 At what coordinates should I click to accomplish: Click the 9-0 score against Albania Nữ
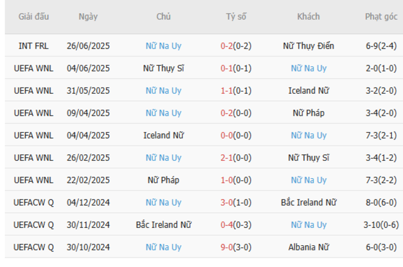click(236, 247)
